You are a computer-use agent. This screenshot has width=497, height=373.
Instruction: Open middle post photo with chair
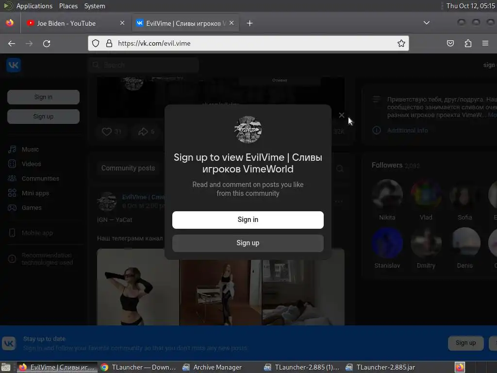point(221,292)
